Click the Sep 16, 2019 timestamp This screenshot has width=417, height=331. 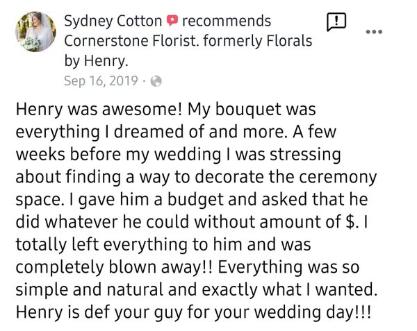[x=101, y=81]
